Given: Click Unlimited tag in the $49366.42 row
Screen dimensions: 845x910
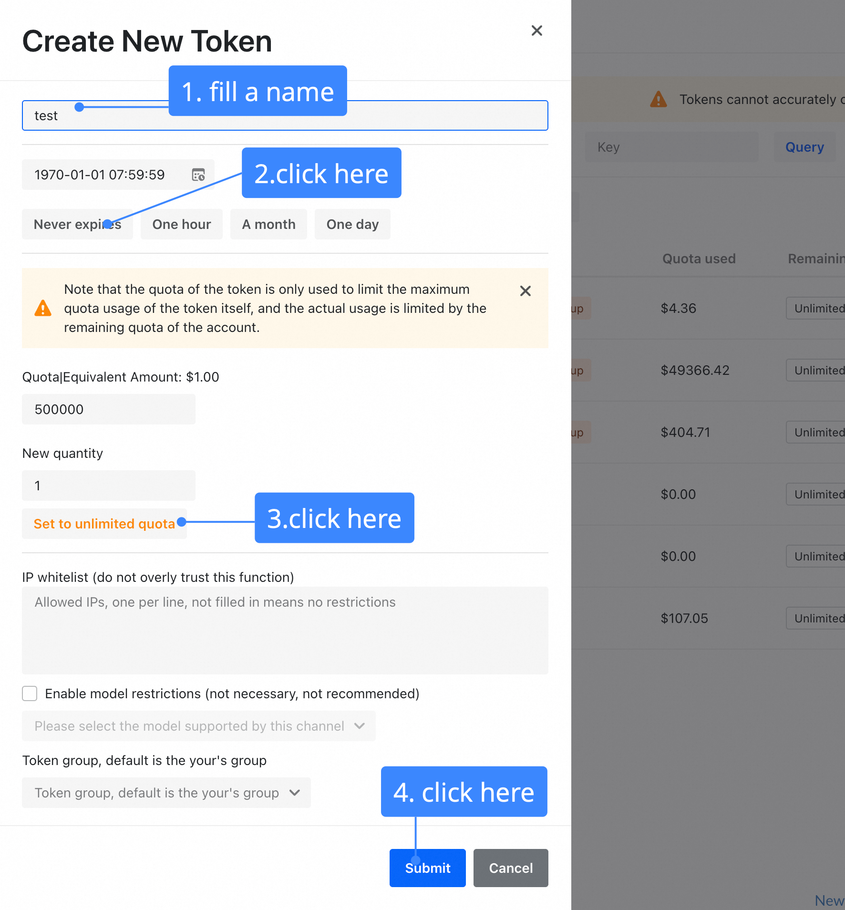Looking at the screenshot, I should click(815, 370).
